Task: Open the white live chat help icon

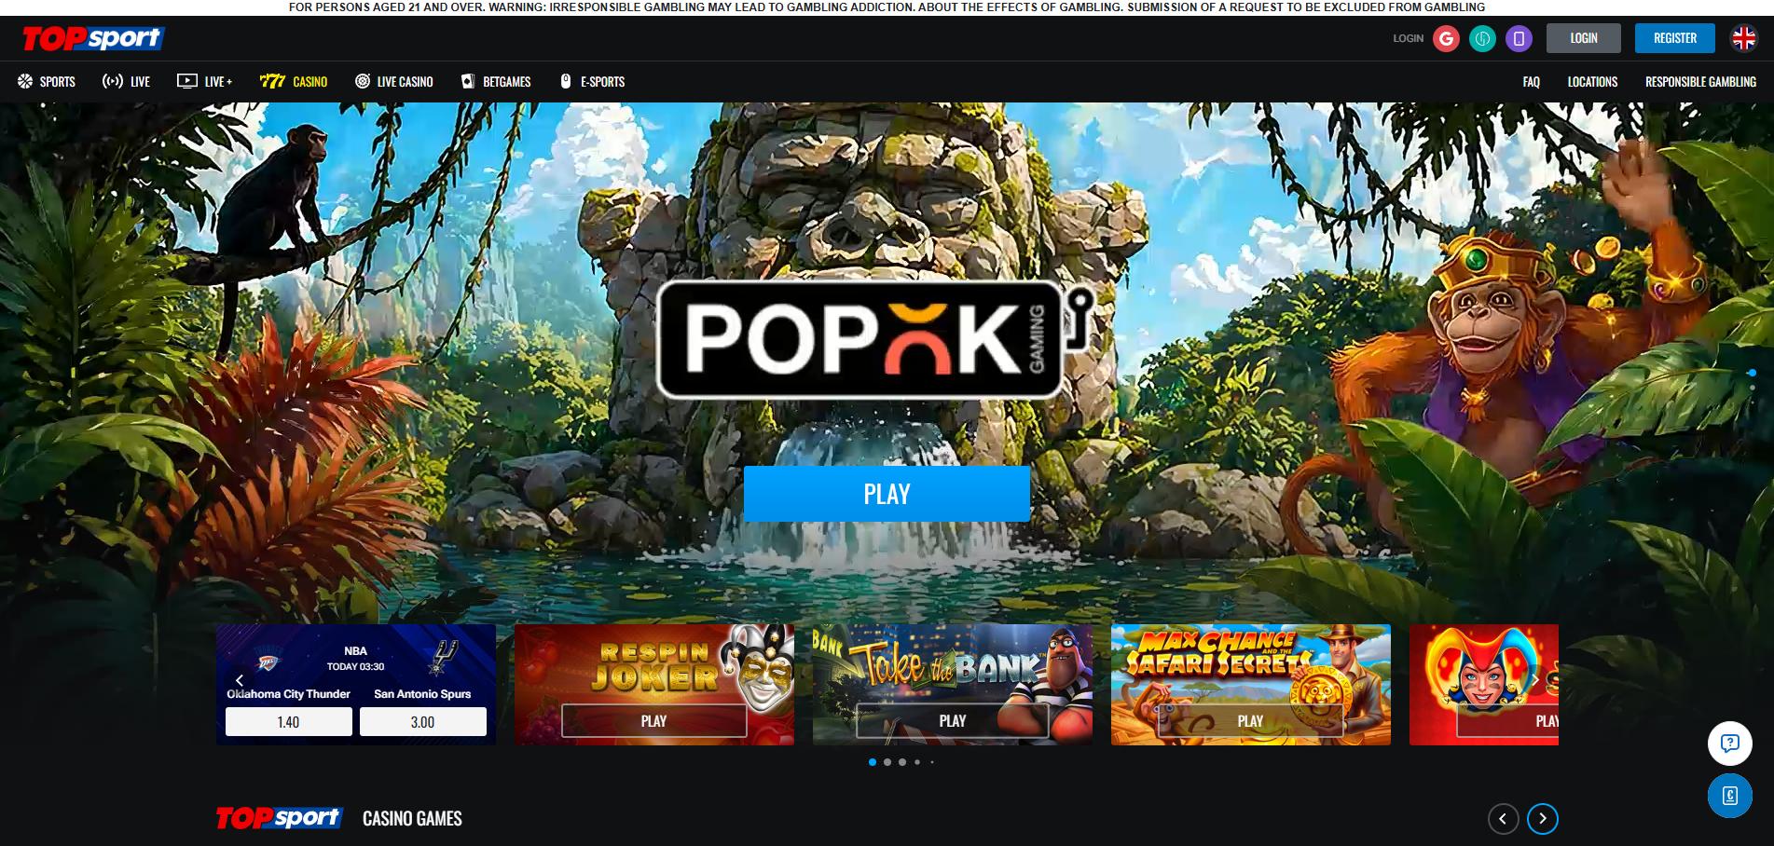Action: [x=1730, y=744]
